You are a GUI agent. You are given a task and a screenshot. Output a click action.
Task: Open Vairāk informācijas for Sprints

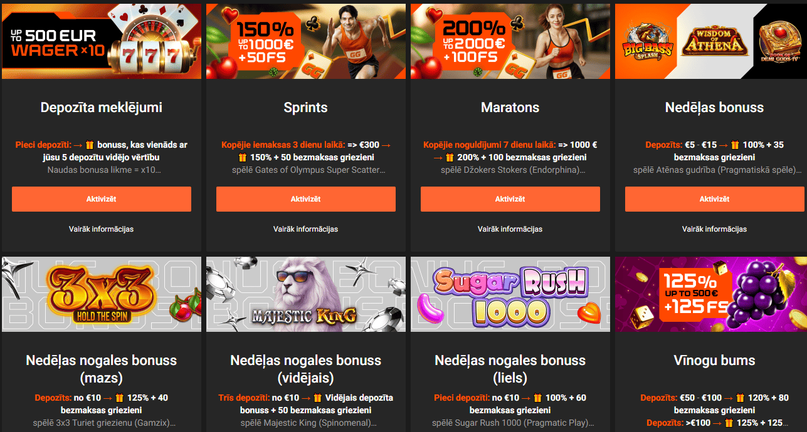(305, 229)
